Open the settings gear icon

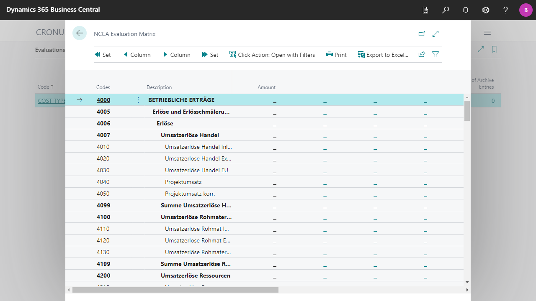486,10
